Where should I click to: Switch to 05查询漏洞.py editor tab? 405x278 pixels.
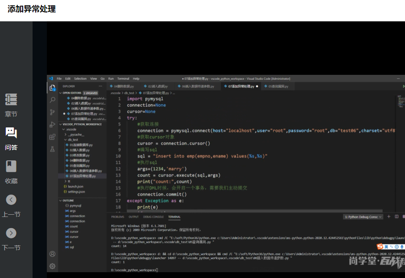click(278, 86)
